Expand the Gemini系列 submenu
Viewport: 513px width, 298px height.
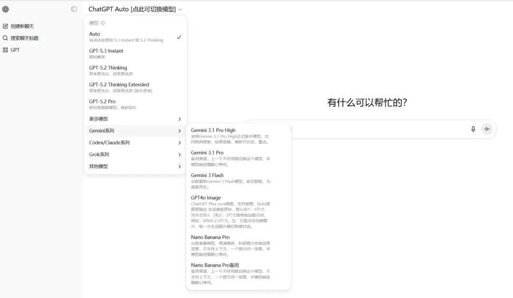point(135,130)
